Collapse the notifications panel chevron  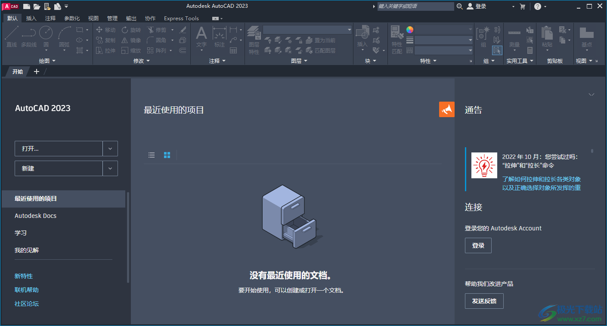point(592,95)
